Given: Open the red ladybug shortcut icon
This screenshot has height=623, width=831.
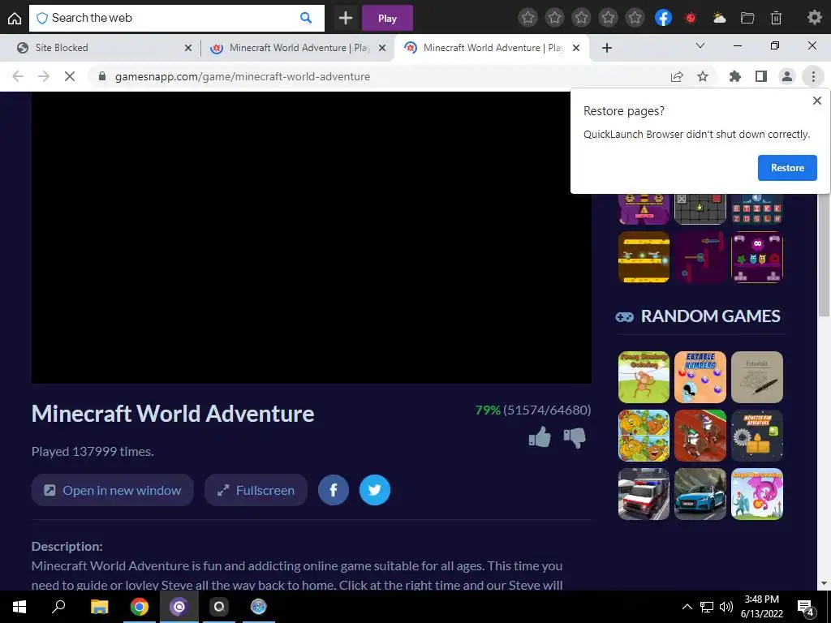Looking at the screenshot, I should pos(691,18).
